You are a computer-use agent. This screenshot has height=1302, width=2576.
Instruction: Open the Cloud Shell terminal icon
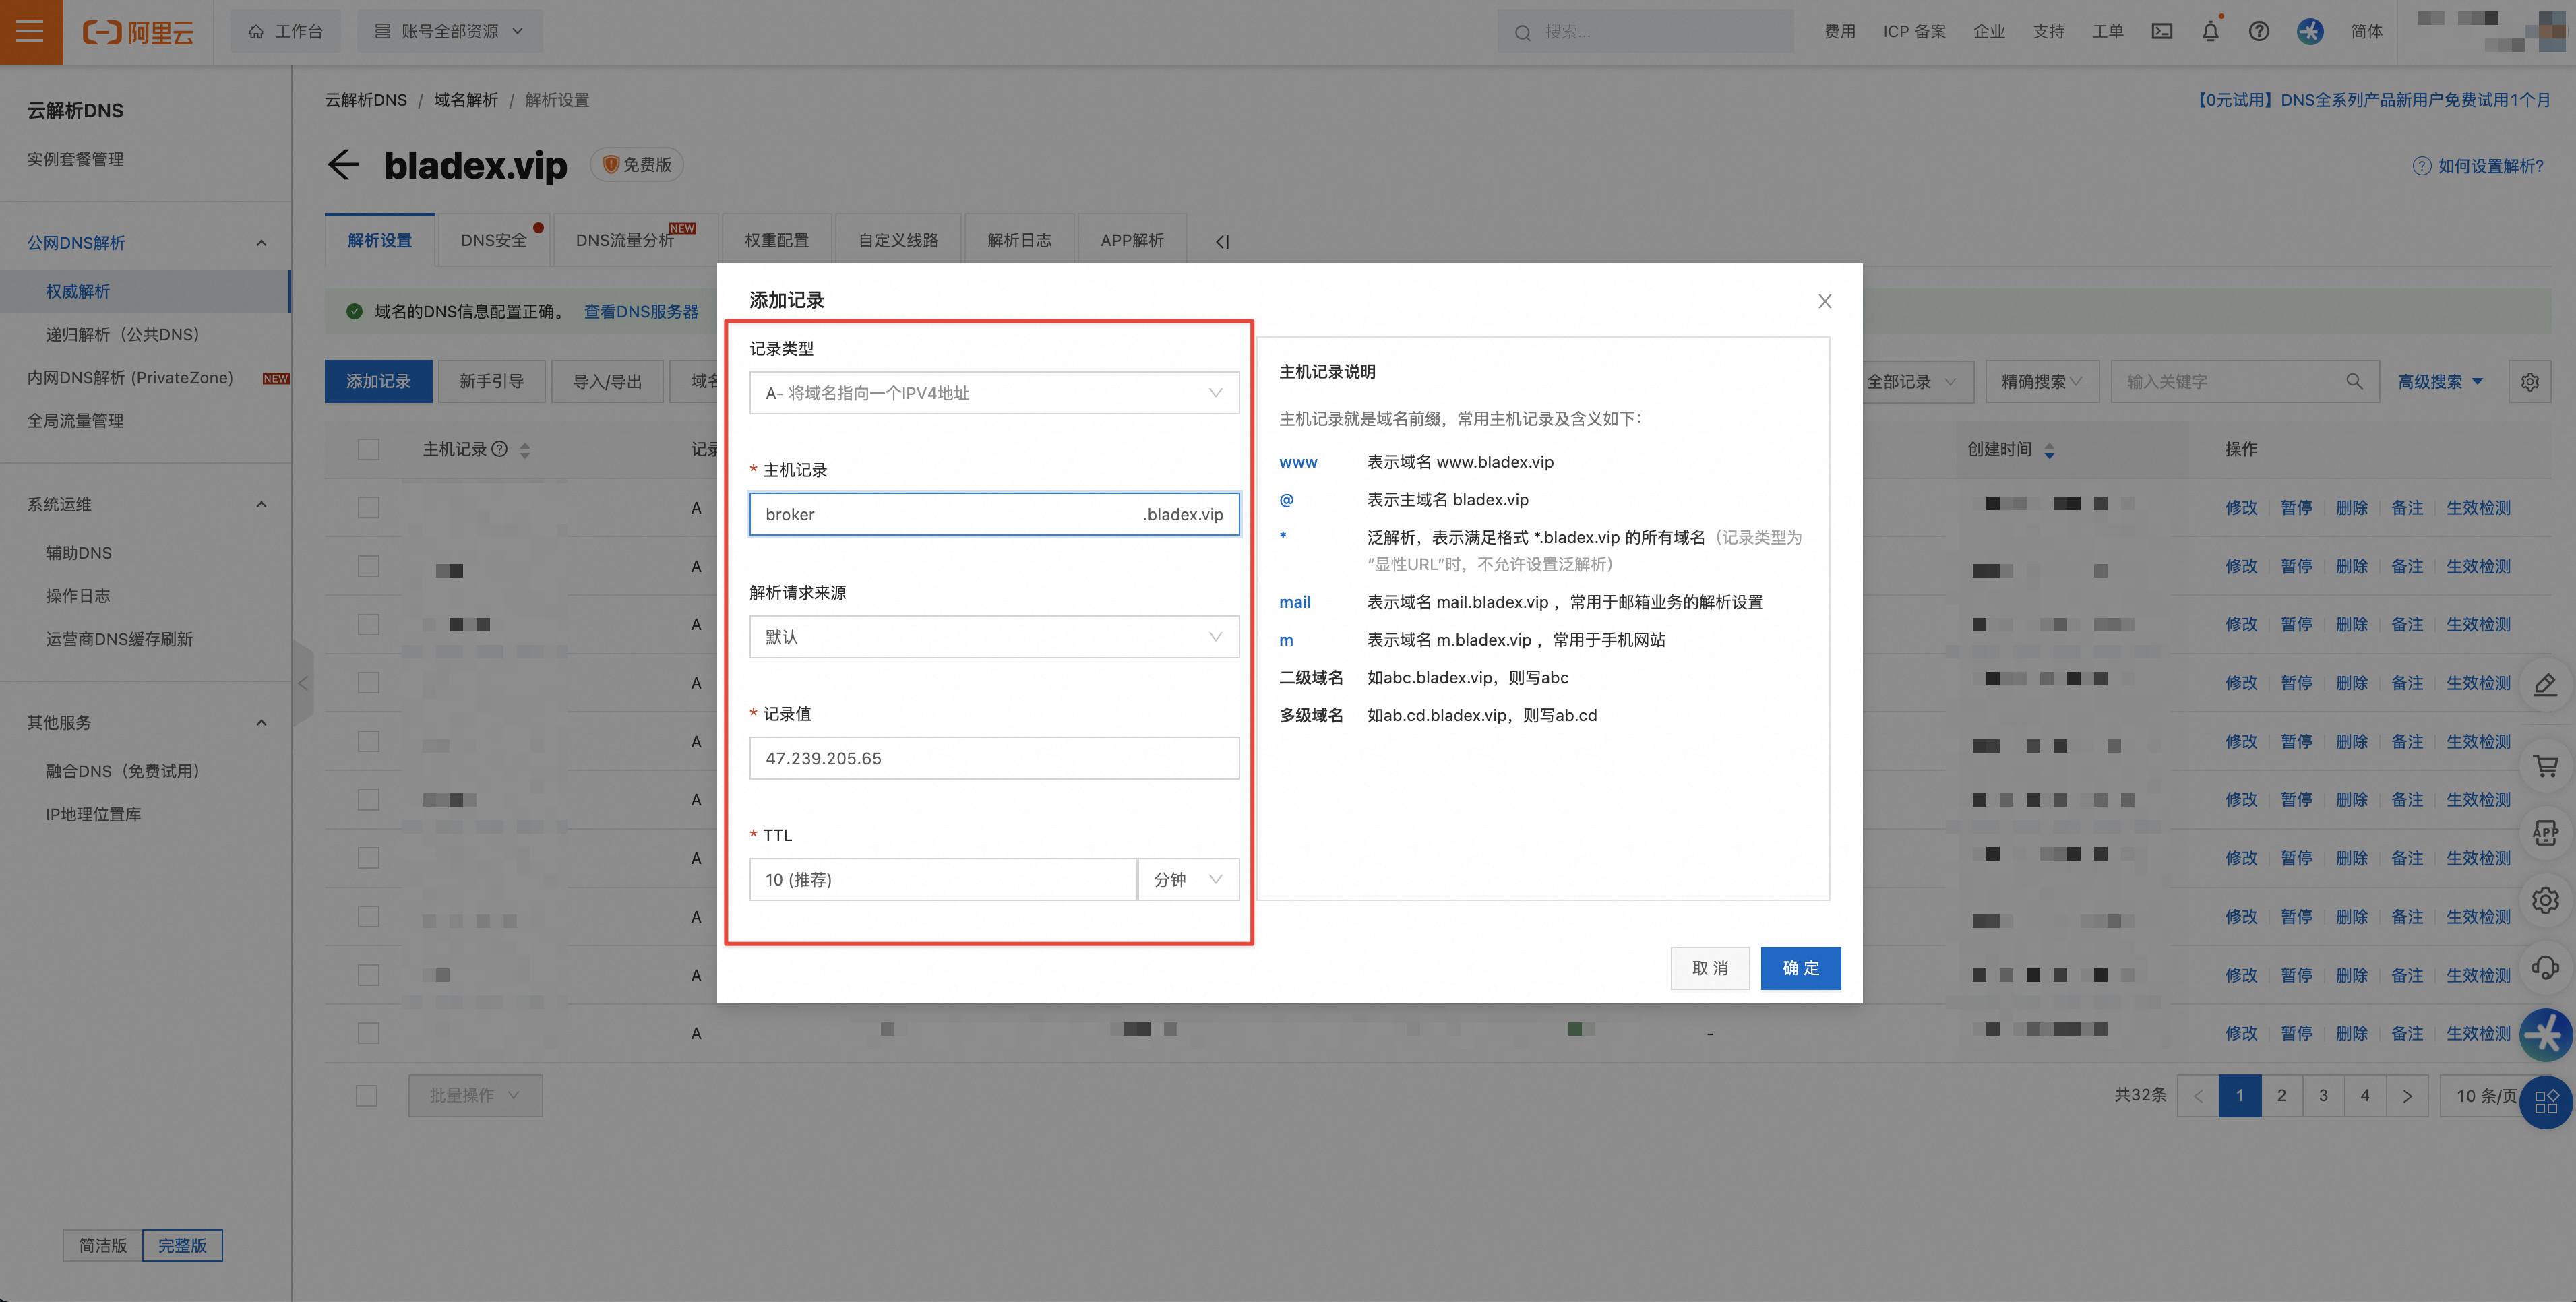pos(2162,31)
